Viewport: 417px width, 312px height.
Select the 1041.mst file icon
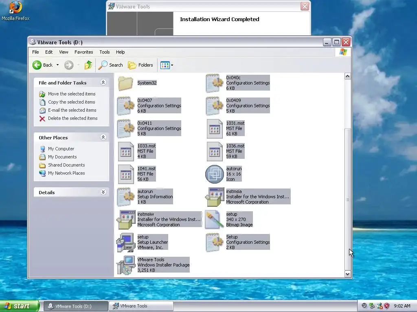(126, 174)
